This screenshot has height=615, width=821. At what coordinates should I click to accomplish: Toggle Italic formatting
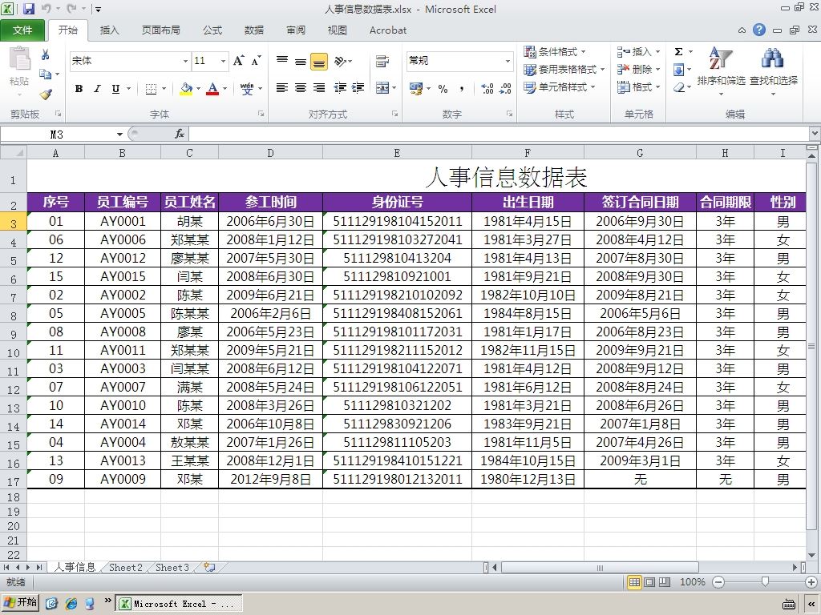pos(97,88)
